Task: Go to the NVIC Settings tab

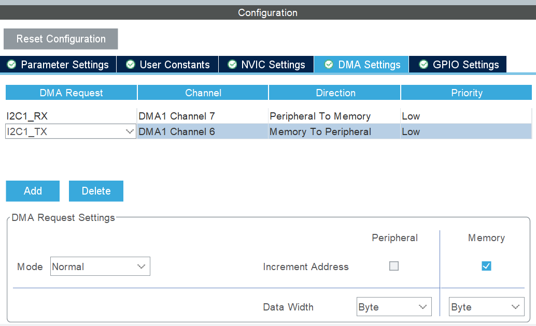Action: [x=273, y=65]
